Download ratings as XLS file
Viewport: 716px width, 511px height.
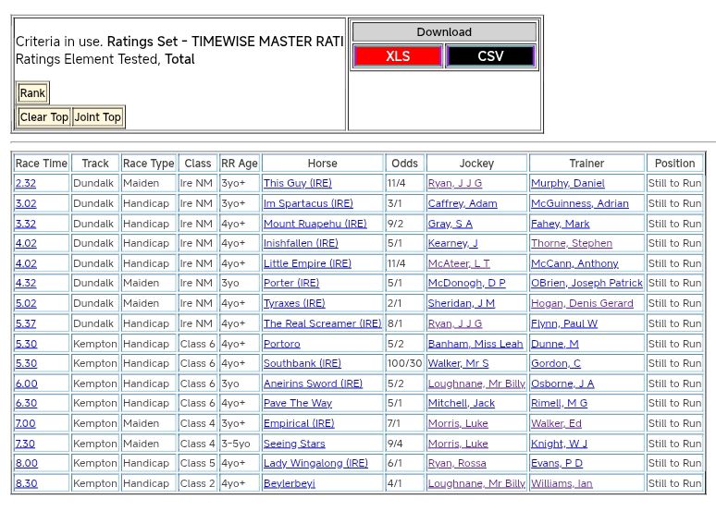[x=398, y=56]
